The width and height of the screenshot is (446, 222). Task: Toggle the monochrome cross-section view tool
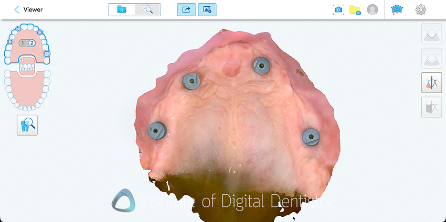point(431,107)
